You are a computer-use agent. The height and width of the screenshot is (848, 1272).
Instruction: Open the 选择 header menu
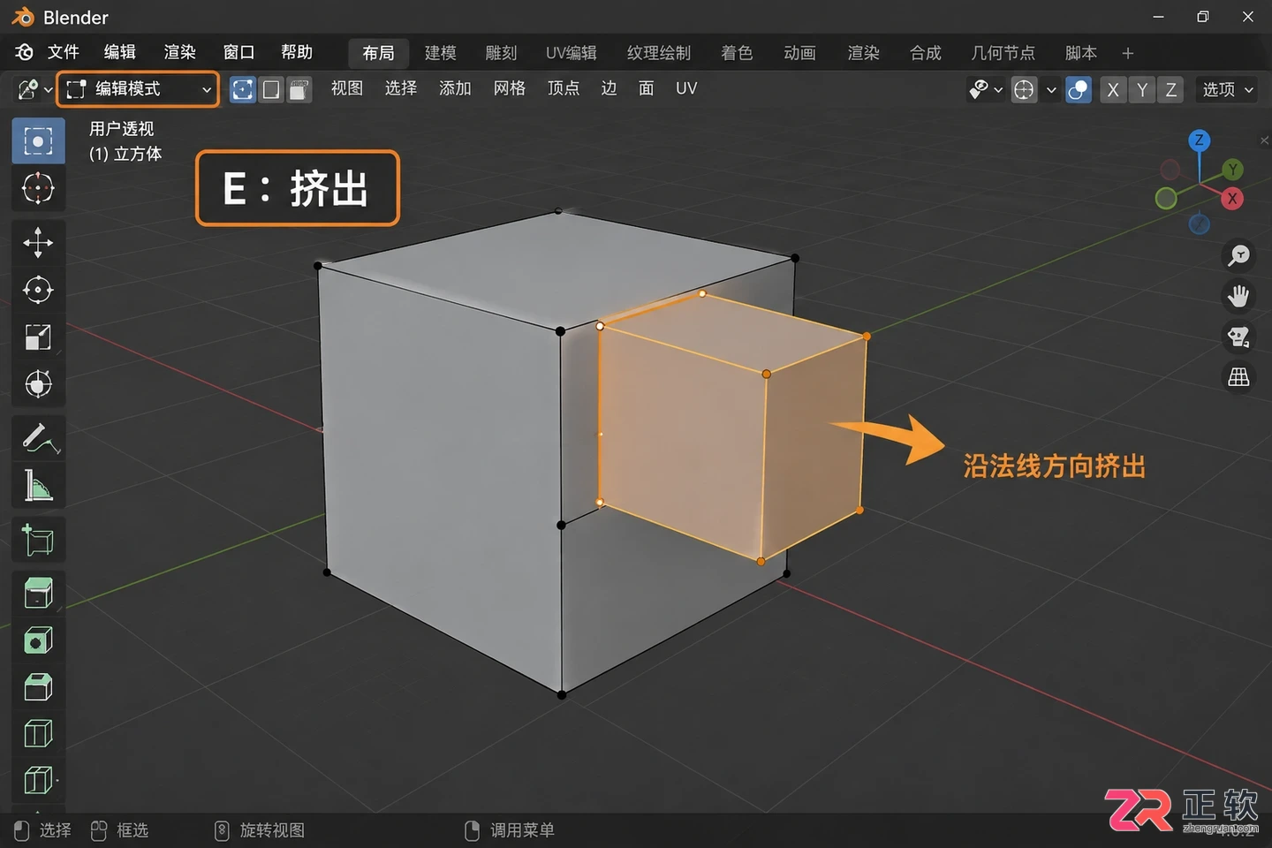[x=401, y=88]
